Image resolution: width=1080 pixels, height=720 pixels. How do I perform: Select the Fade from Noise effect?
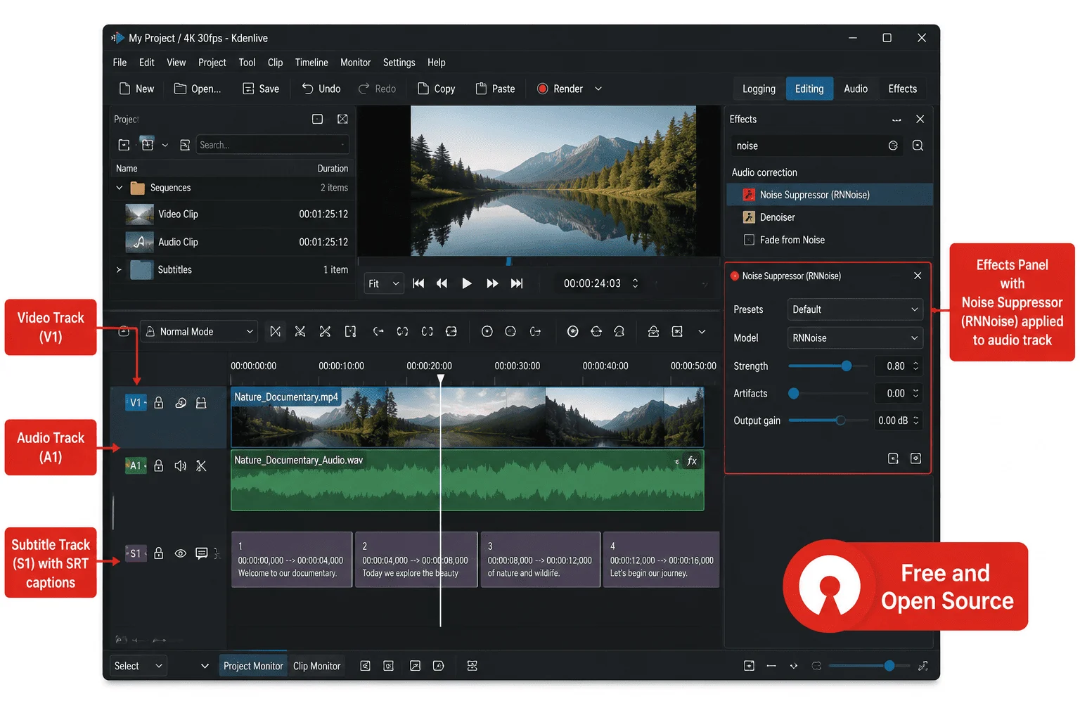tap(830, 240)
